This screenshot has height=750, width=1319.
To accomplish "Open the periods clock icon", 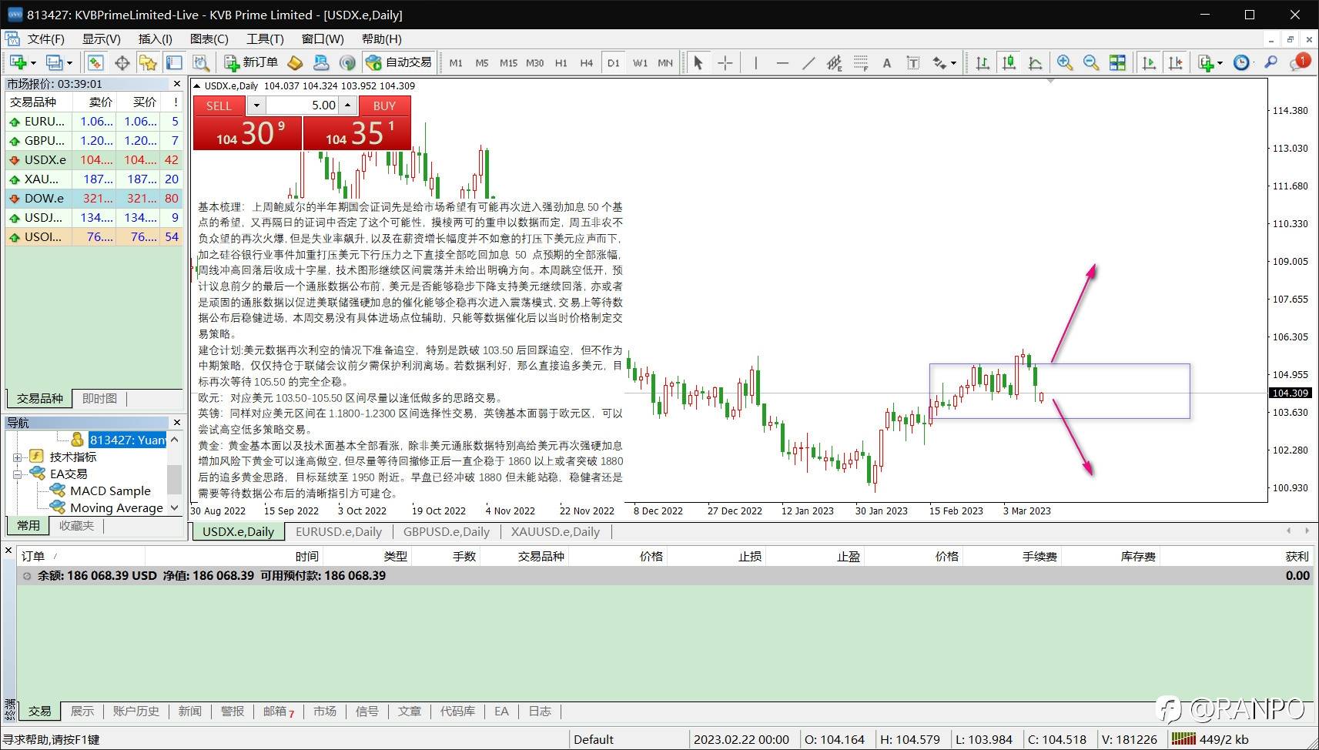I will pyautogui.click(x=1241, y=62).
